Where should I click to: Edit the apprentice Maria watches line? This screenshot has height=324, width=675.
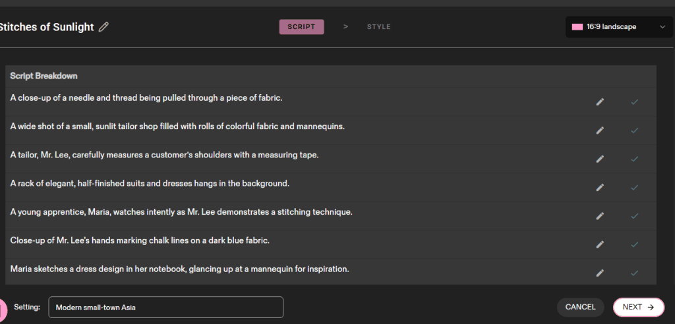point(600,216)
